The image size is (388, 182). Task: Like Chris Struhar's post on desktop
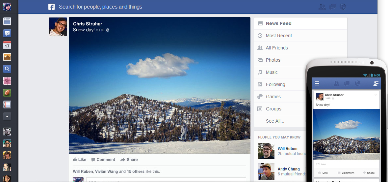click(80, 160)
